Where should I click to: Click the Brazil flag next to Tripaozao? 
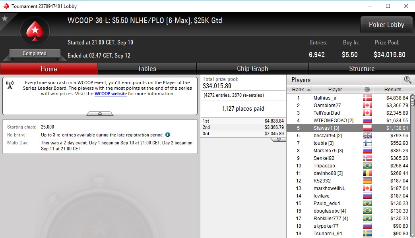(x=367, y=166)
